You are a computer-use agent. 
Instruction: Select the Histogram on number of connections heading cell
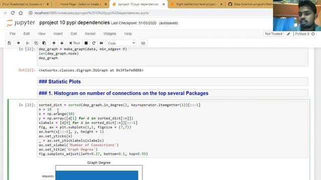173,93
